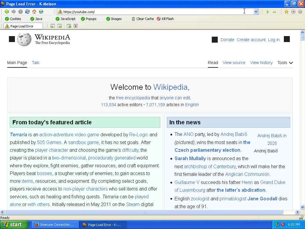Expand the URL bar history dropdown
The height and width of the screenshot is (229, 305).
pos(256,12)
